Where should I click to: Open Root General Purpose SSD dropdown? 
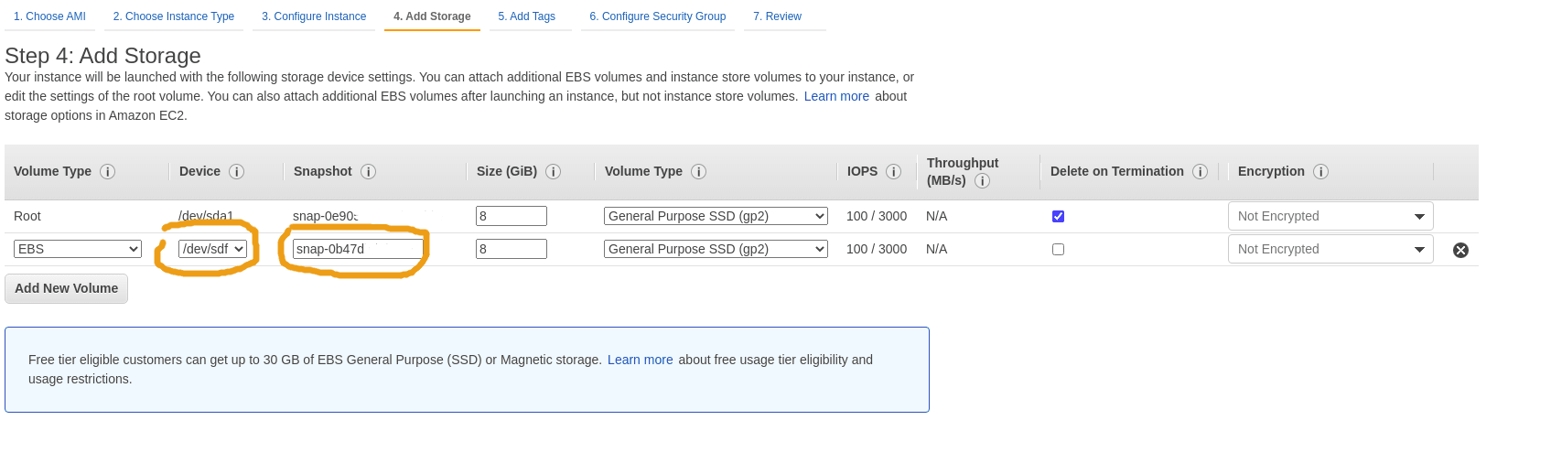click(716, 216)
